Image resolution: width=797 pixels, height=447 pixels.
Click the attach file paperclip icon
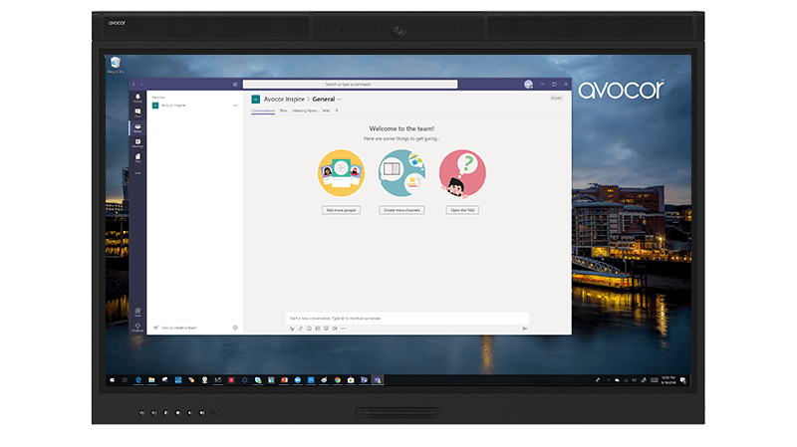point(301,328)
